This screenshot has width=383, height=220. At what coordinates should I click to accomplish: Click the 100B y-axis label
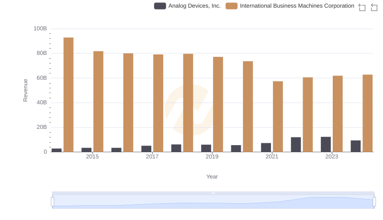tap(40, 29)
